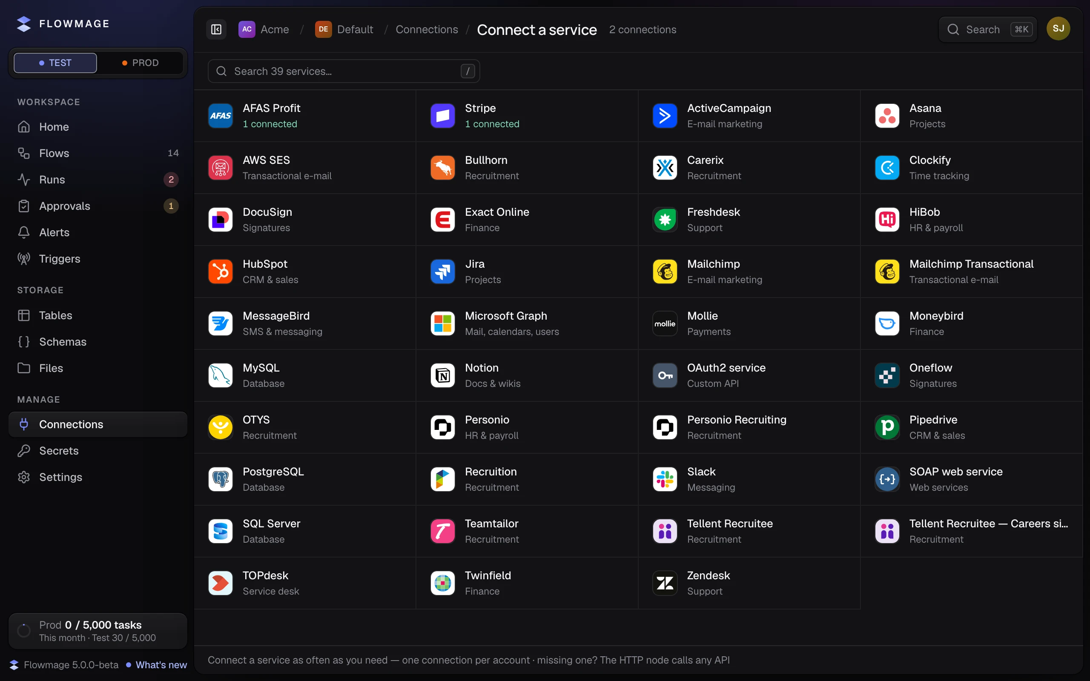
Task: Select the Mollie Payments service
Action: click(749, 323)
